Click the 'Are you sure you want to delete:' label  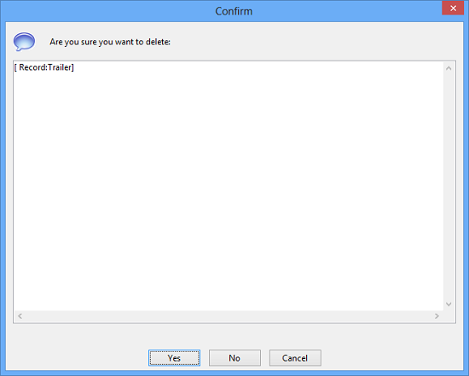[x=110, y=42]
